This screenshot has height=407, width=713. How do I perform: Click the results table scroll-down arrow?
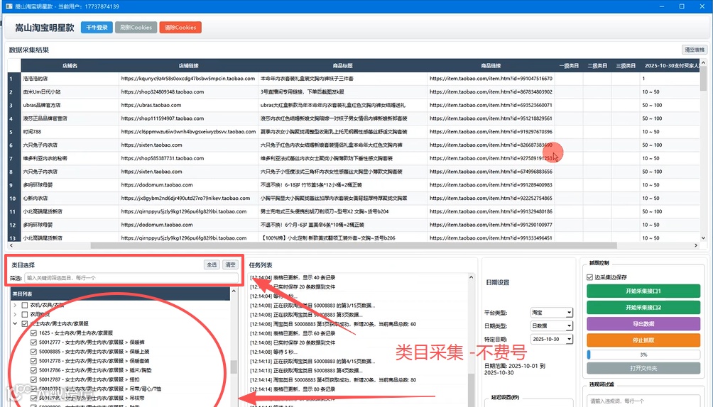[x=704, y=238]
